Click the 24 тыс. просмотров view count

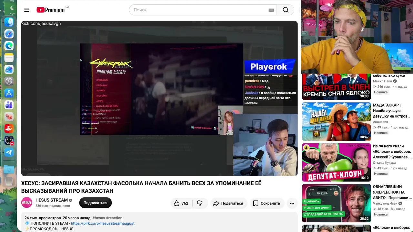(43, 218)
